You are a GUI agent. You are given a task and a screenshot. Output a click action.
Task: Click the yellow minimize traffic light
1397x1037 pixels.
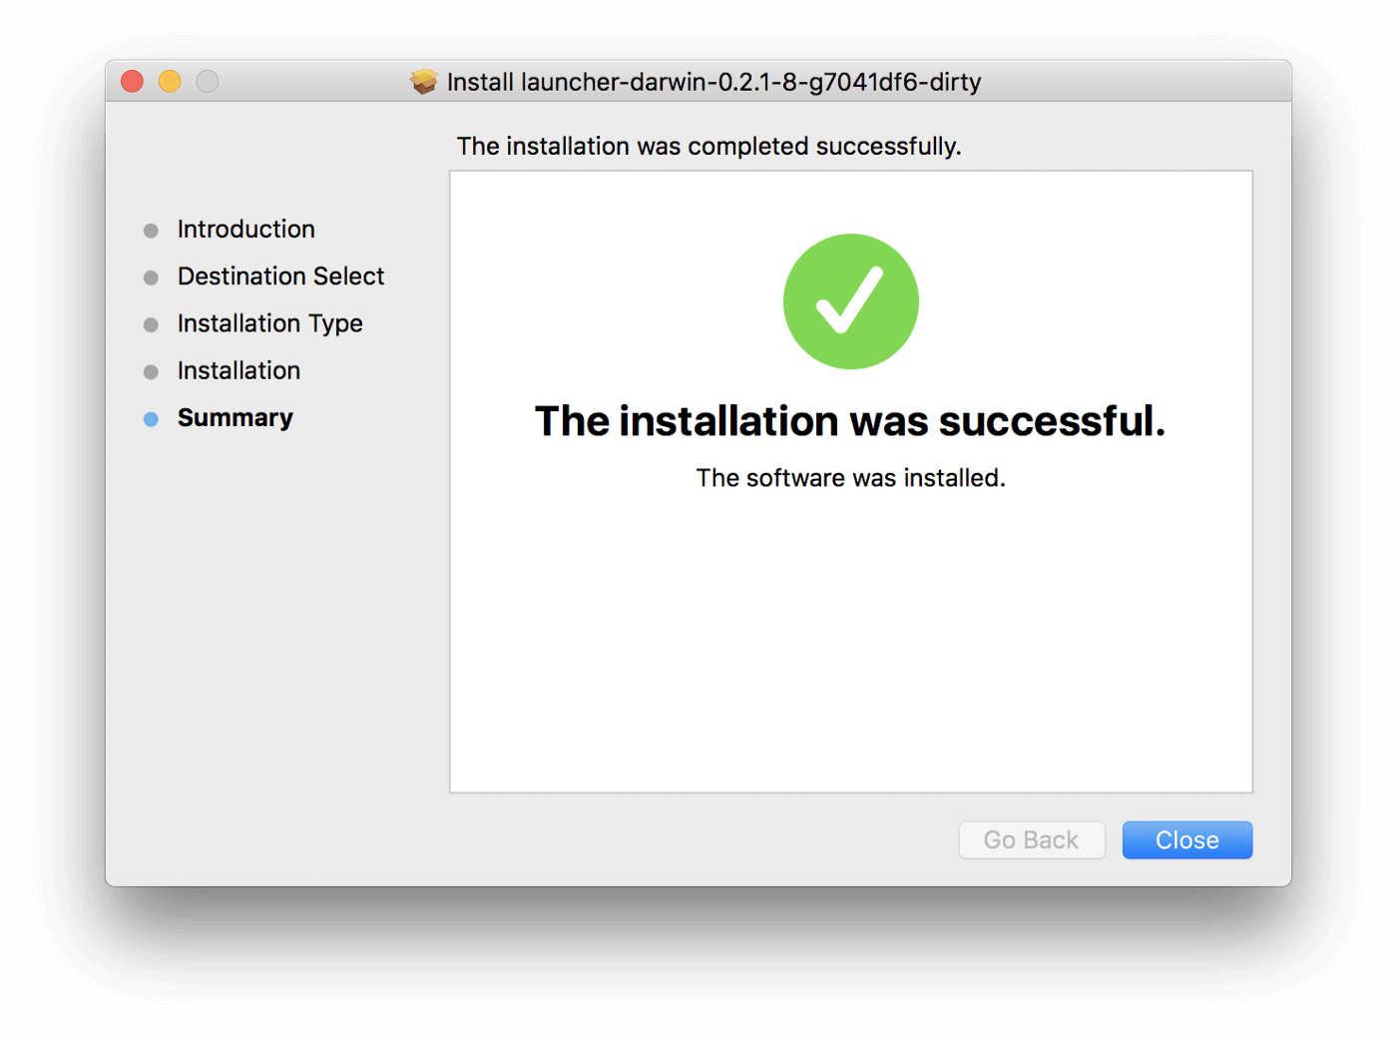[169, 81]
